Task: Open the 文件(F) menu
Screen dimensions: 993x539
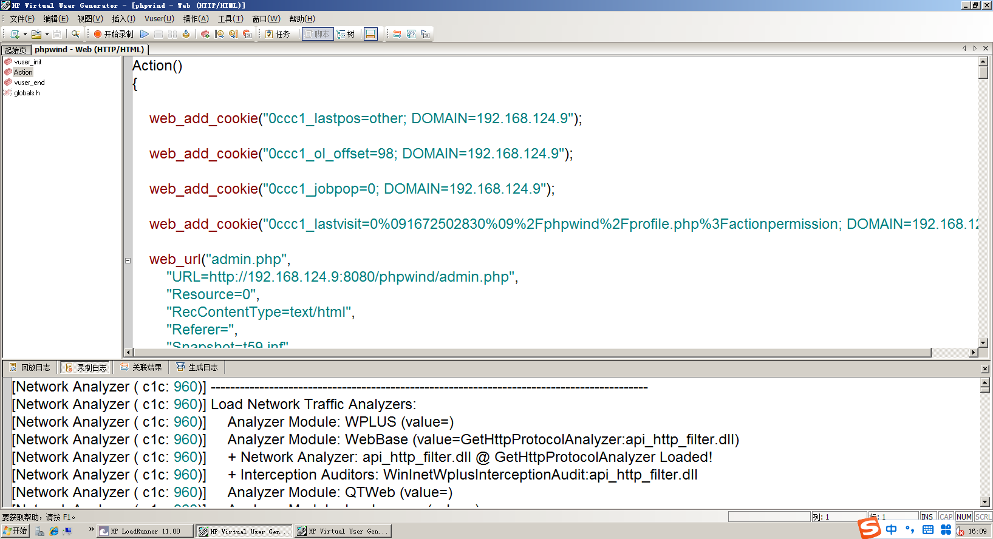Action: [22, 19]
